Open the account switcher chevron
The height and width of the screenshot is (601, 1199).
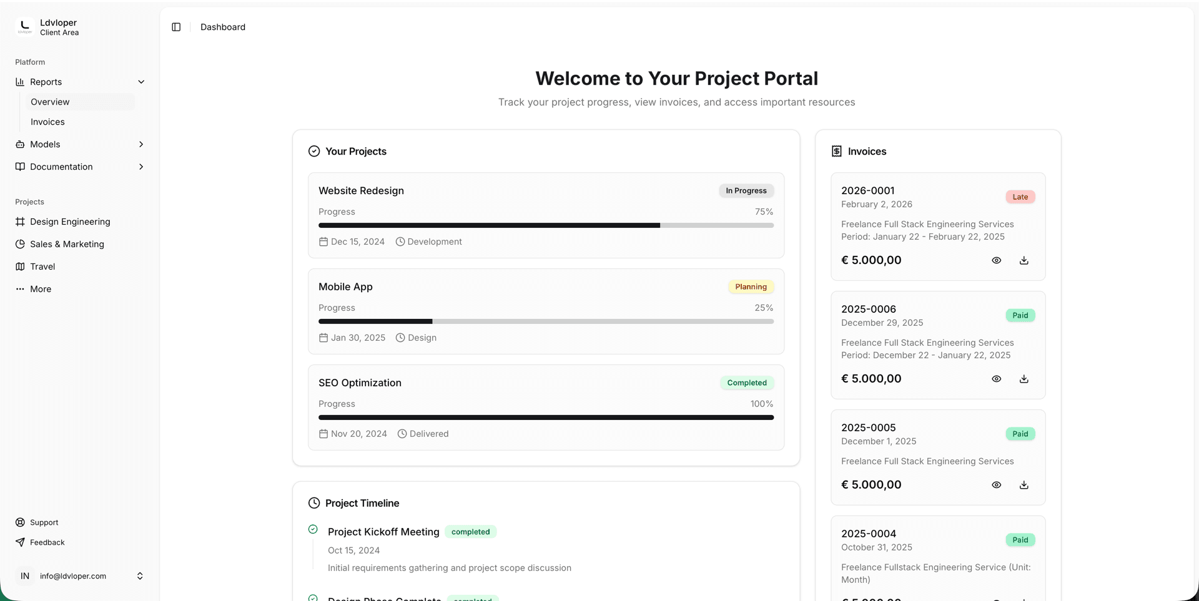(140, 575)
